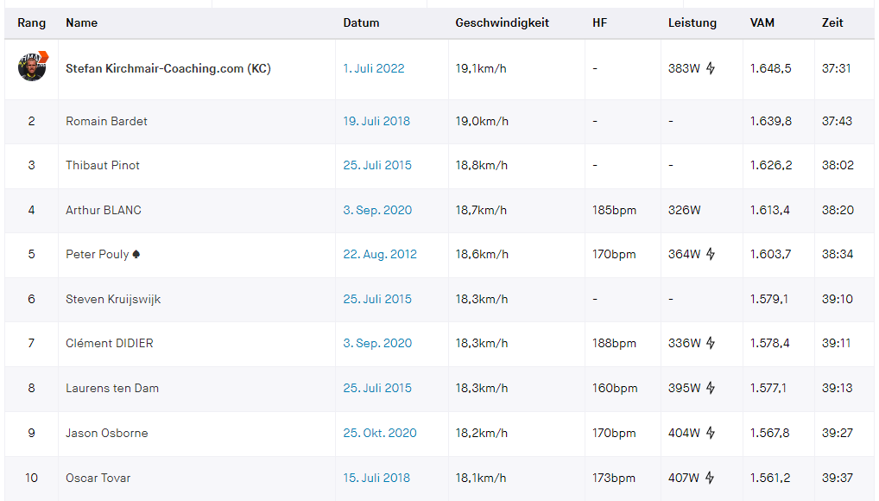The height and width of the screenshot is (501, 879).
Task: Click power meter icon beside 383W
Action: pos(711,68)
